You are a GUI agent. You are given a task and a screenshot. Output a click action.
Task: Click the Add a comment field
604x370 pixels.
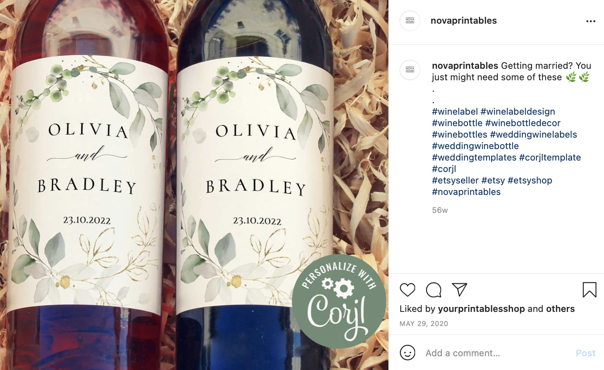[497, 353]
